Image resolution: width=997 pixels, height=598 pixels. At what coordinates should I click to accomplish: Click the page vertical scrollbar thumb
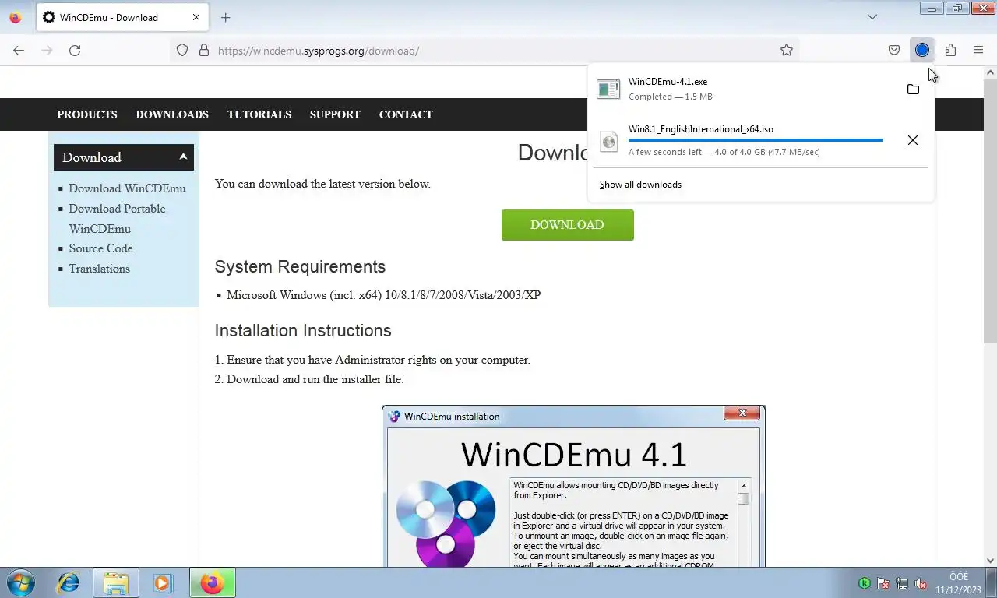pos(990,210)
